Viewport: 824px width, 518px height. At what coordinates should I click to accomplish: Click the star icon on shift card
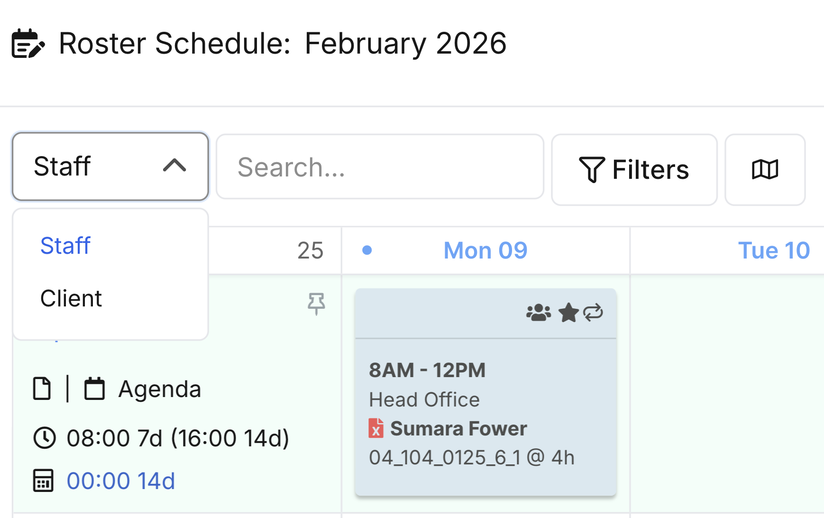(568, 313)
